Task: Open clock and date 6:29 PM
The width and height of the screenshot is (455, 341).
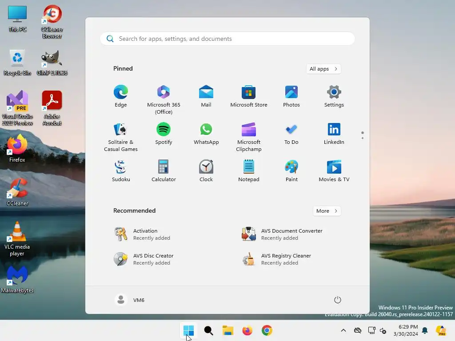Action: (x=406, y=330)
